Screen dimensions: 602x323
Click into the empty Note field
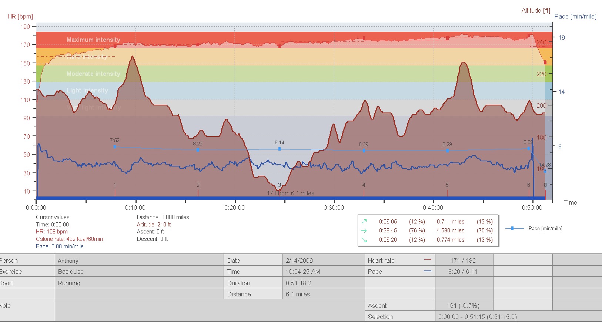tap(209, 310)
